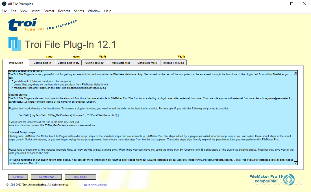The height and width of the screenshot is (192, 311).
Task: Go to the Manipulate more tab
Action: coord(147,63)
